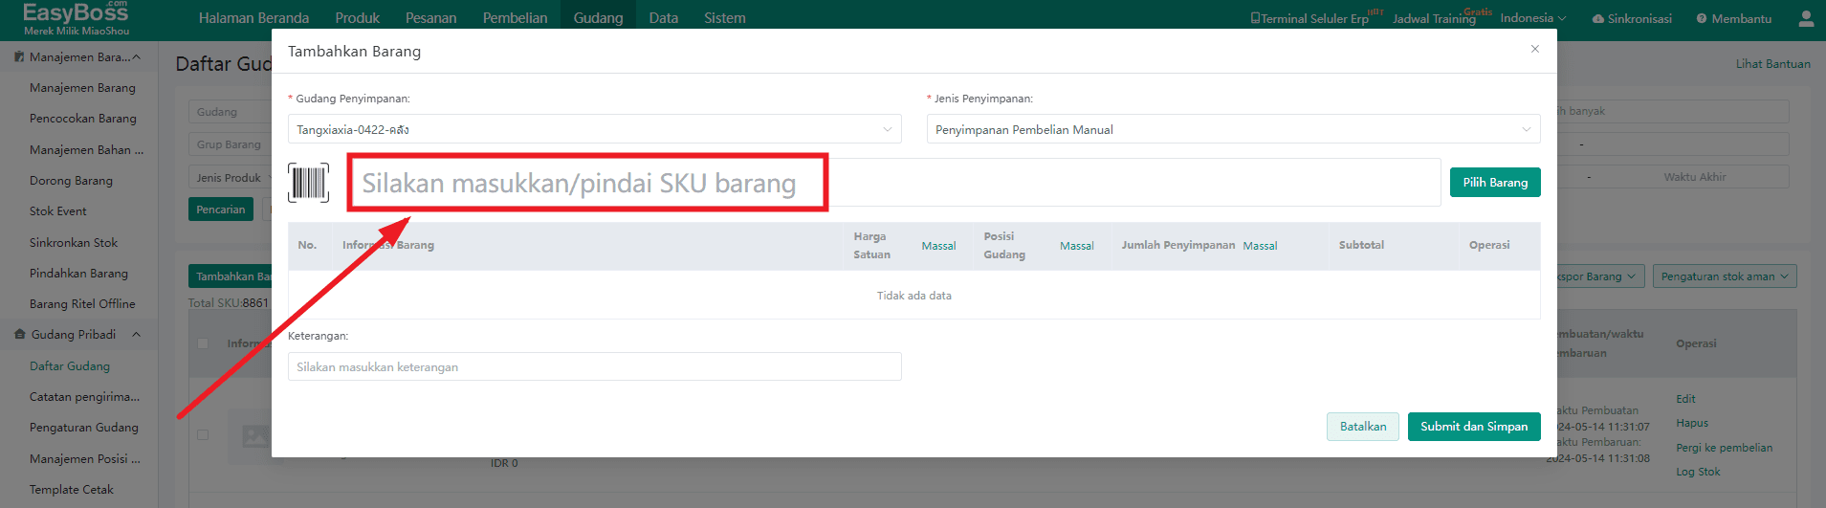Open the Pesanan menu
Screen dimensions: 1826x508
430,18
